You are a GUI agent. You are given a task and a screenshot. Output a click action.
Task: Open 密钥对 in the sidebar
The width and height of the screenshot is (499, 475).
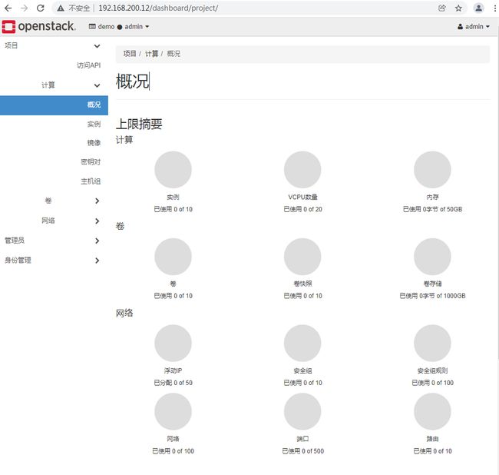point(91,162)
